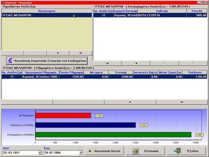
Task: Close the Λογιστικά window
Action: point(206,2)
